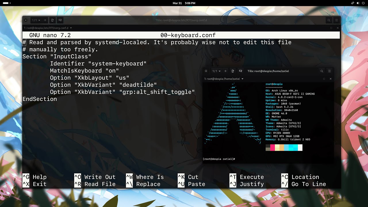Close terminal pane in xorg.conf.d Tilix window
Viewport: 368px width, 207px height.
pyautogui.click(x=338, y=28)
